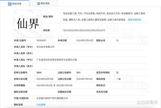Open the 查看详细信息 link
The height and width of the screenshot is (108, 161).
(134, 20)
